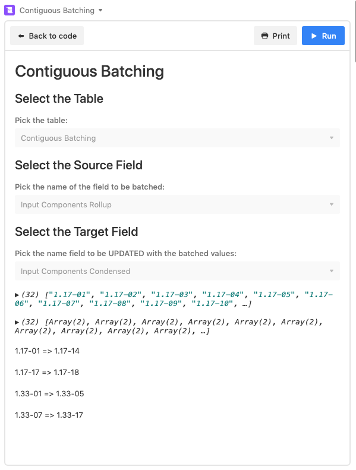This screenshot has width=356, height=470.
Task: Click the Contiguous Batching app title text
Action: tap(57, 10)
